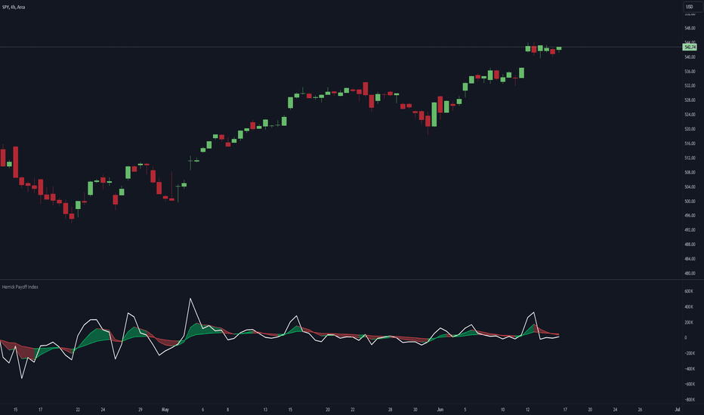Click the 10 date label on the time axis

(x=502, y=410)
